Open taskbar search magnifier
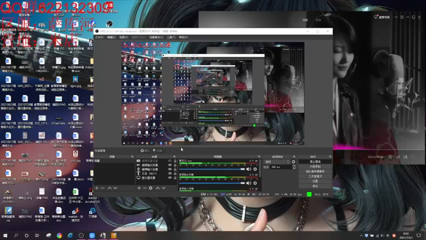Screen dimensions: 426x240 [x=16, y=235]
